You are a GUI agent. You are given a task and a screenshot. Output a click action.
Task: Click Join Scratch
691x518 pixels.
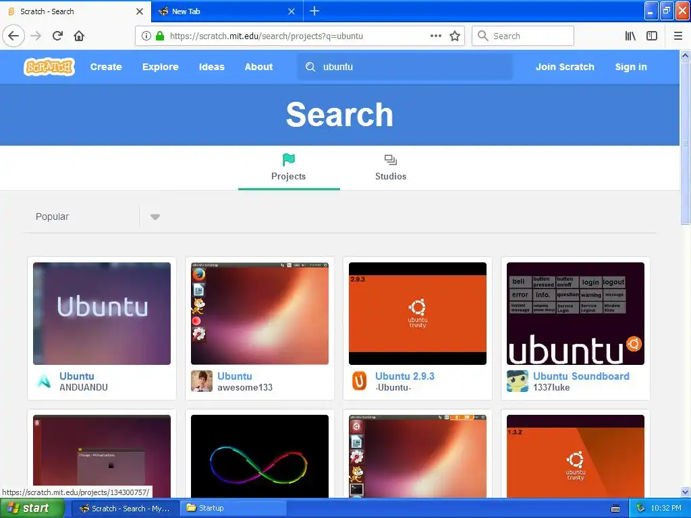click(565, 67)
